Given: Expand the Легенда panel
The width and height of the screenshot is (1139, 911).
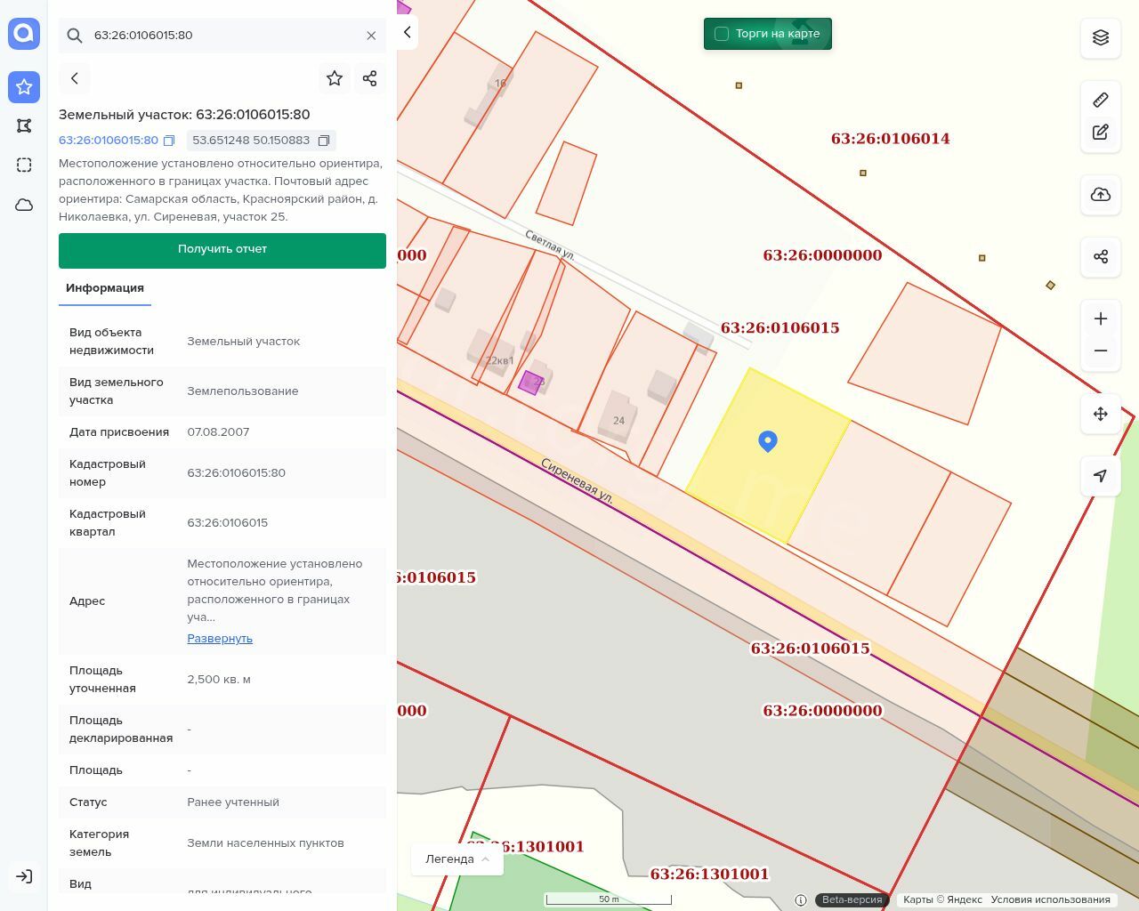Looking at the screenshot, I should pos(457,859).
